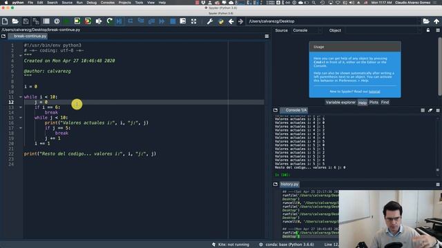Step into function debug icon
This screenshot has width=442, height=248.
tap(141, 21)
